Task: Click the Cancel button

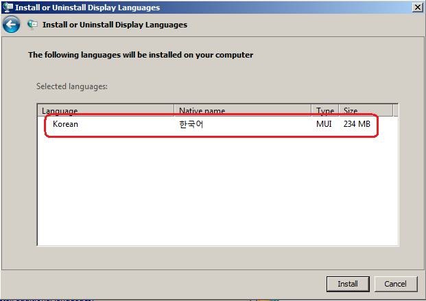Action: (396, 284)
